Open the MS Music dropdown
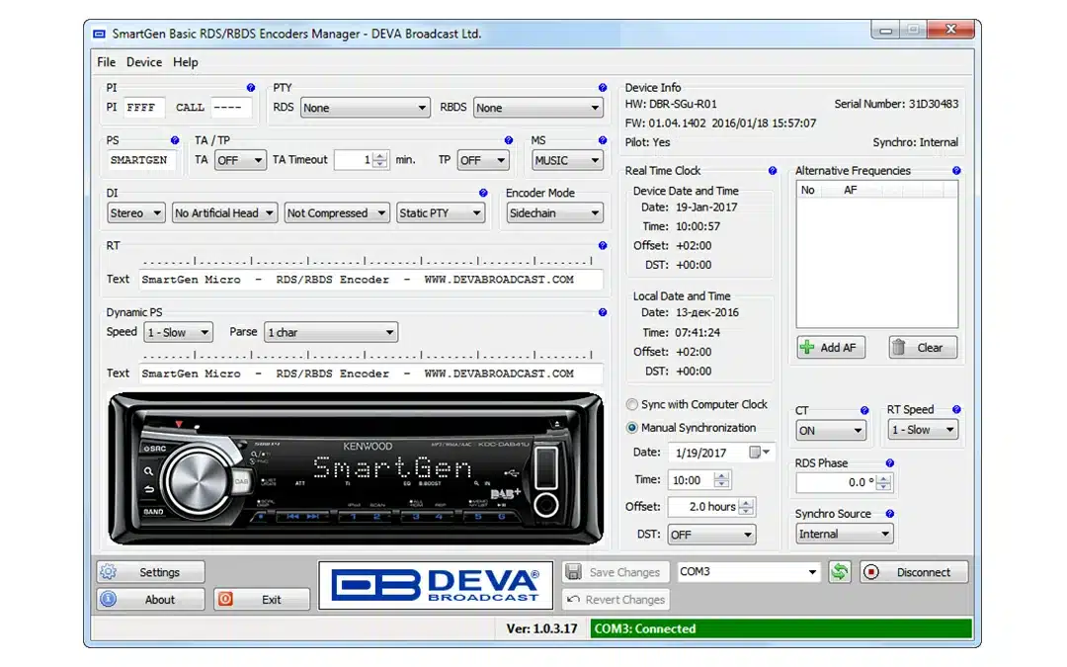The image size is (1067, 667). click(x=567, y=160)
